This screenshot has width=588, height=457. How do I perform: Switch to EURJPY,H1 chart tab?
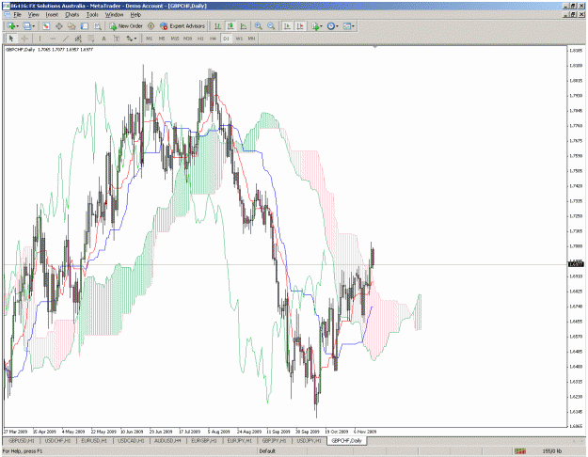coord(241,441)
